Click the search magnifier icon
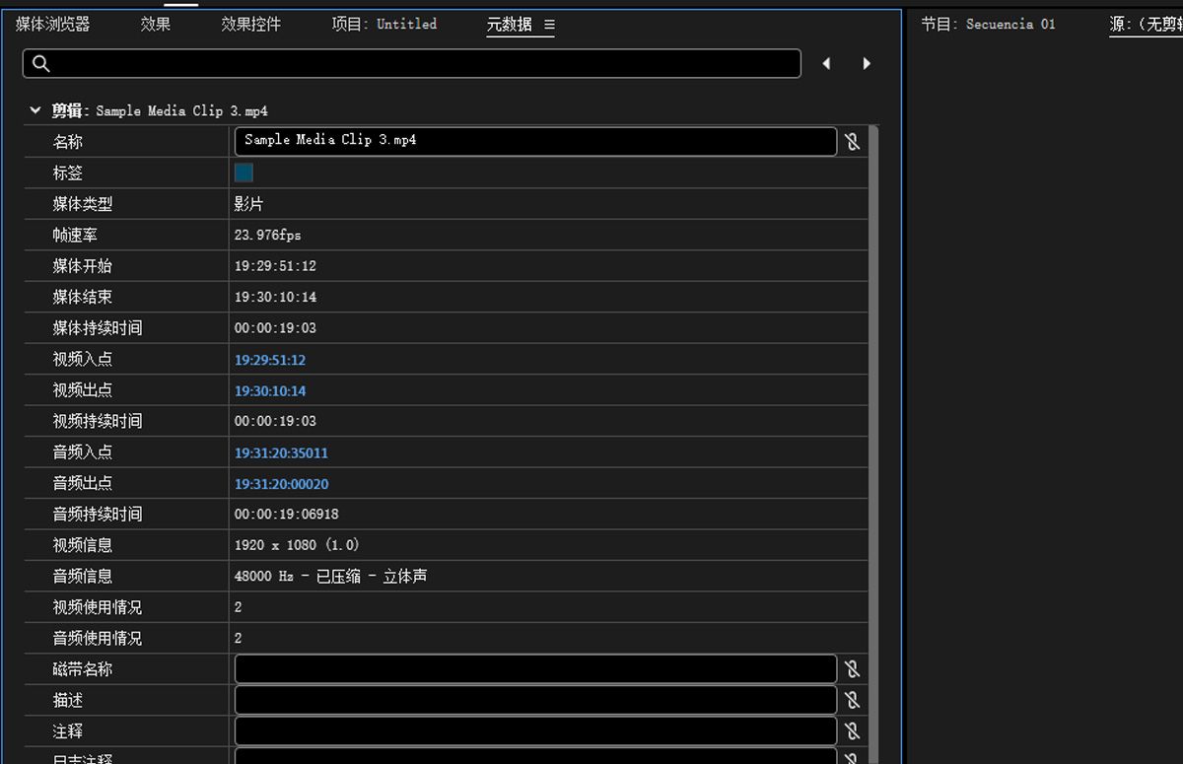Screen dimensions: 1183x764 tap(41, 64)
